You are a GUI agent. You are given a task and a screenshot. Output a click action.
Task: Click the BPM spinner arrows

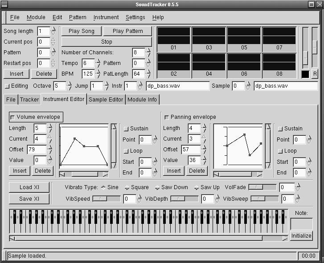click(98, 74)
